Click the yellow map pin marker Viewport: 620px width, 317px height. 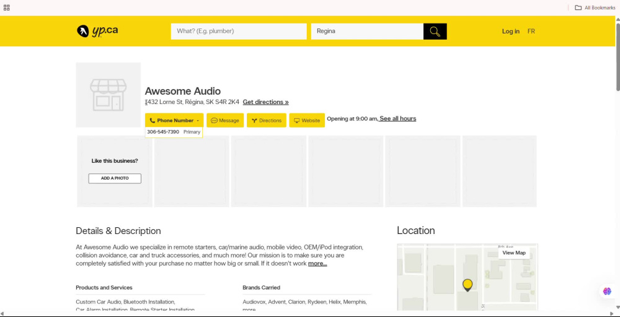pos(467,285)
